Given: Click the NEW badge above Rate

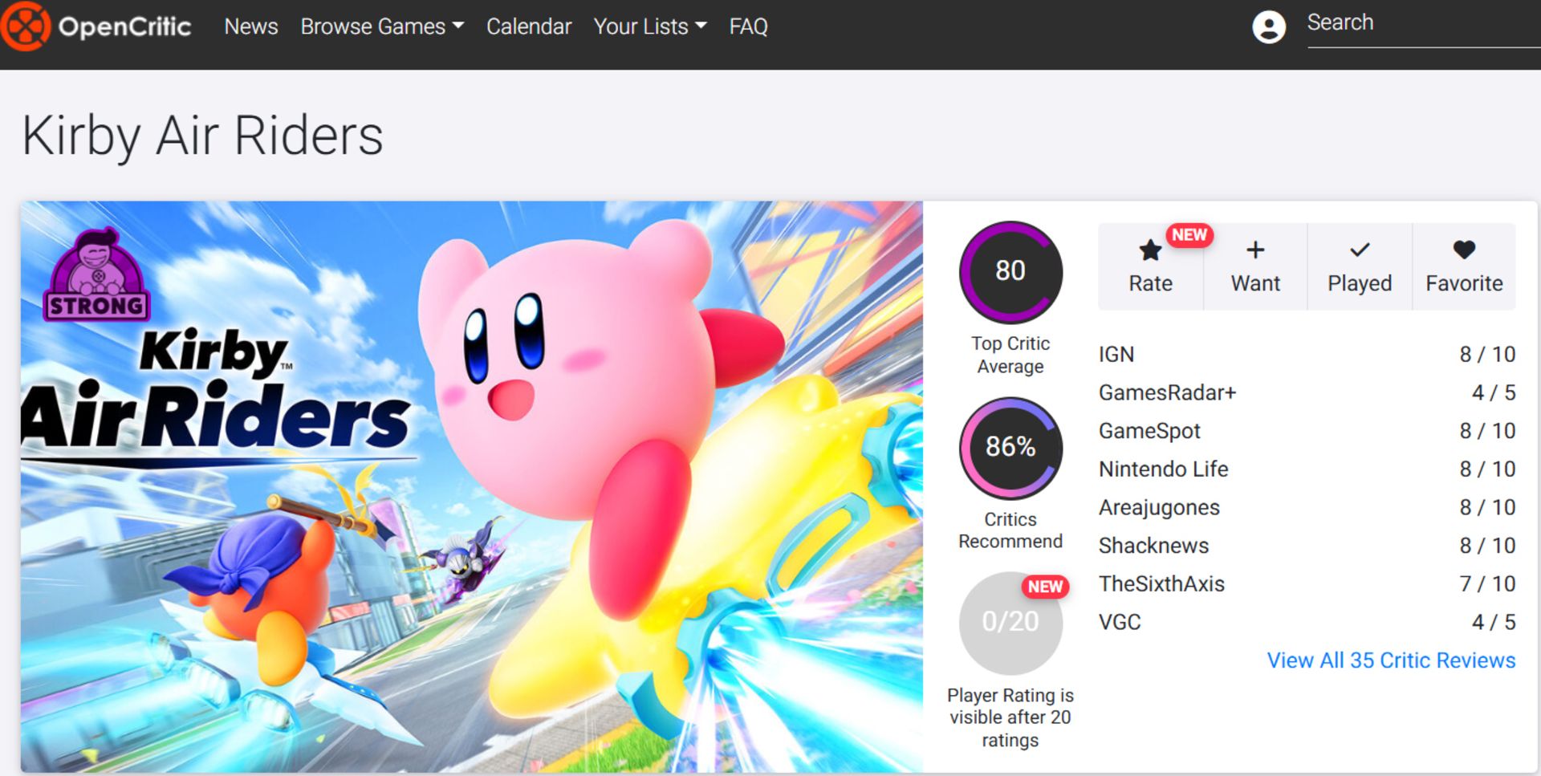Looking at the screenshot, I should click(1189, 235).
